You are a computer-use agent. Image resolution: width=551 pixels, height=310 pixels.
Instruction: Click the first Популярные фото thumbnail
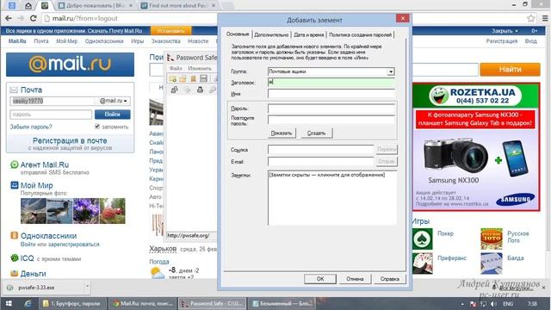tap(34, 211)
